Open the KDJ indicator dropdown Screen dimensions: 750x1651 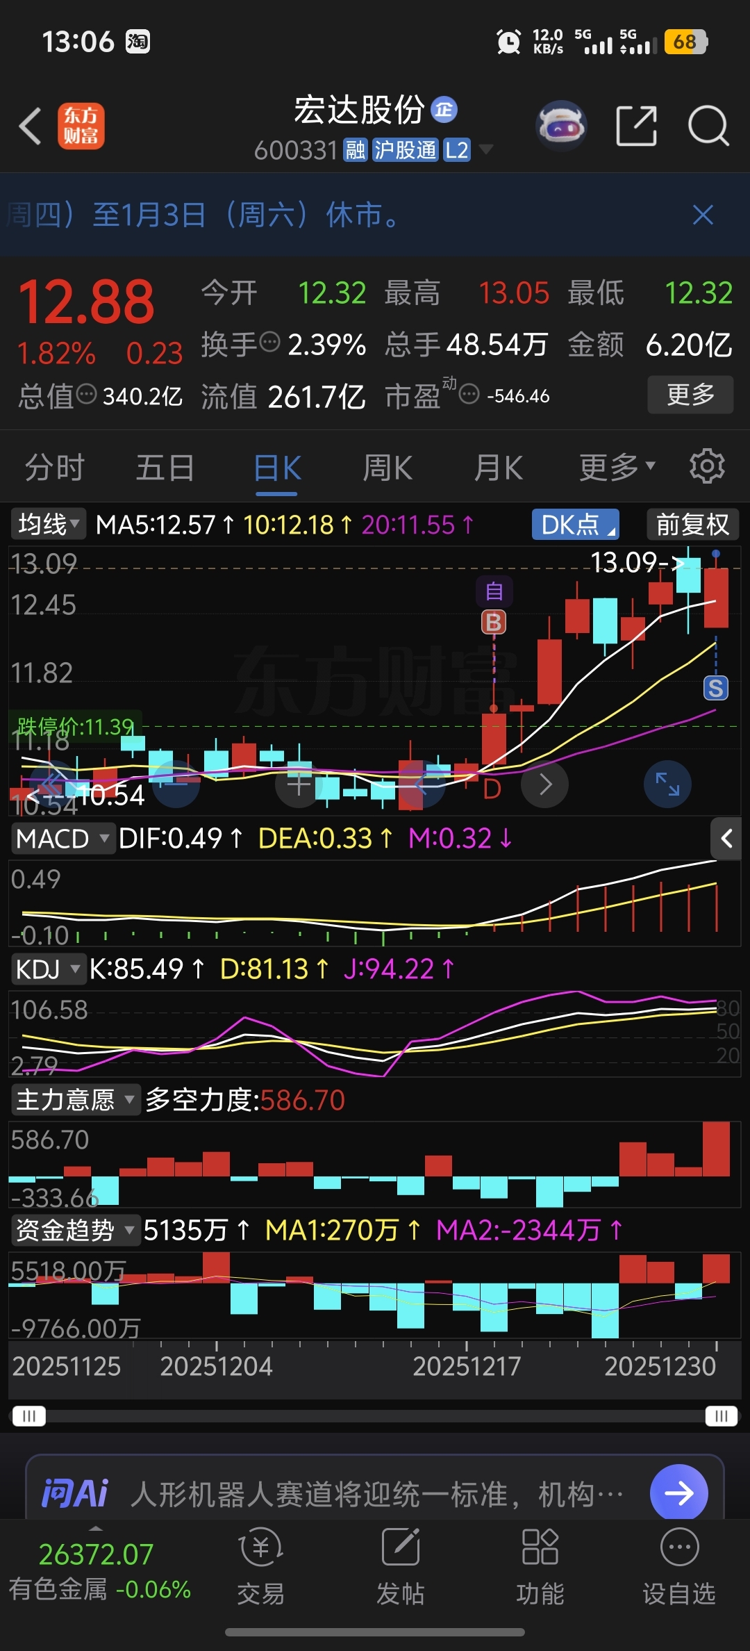click(x=48, y=969)
